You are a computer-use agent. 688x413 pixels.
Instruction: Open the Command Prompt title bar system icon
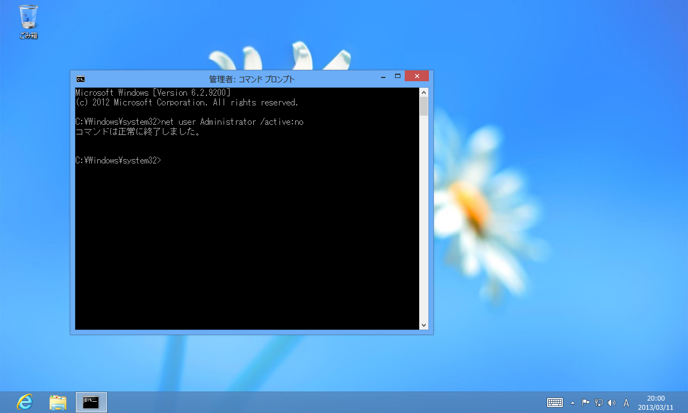[80, 79]
